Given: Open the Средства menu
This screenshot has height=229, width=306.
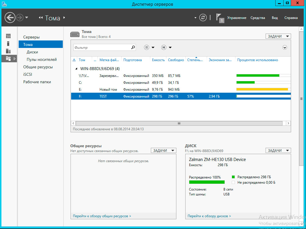Looking at the screenshot, I should 258,18.
